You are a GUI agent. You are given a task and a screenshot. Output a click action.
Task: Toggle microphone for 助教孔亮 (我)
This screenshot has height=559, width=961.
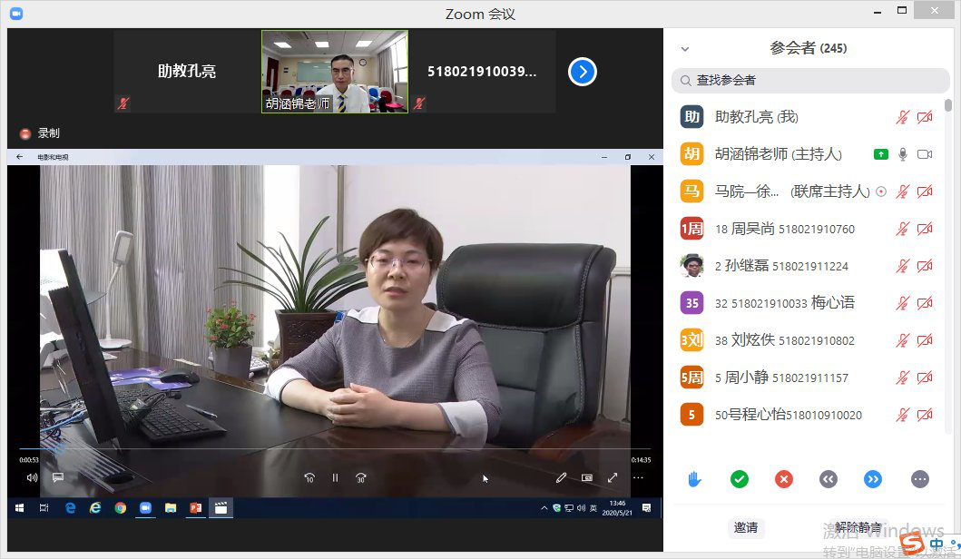click(x=902, y=117)
